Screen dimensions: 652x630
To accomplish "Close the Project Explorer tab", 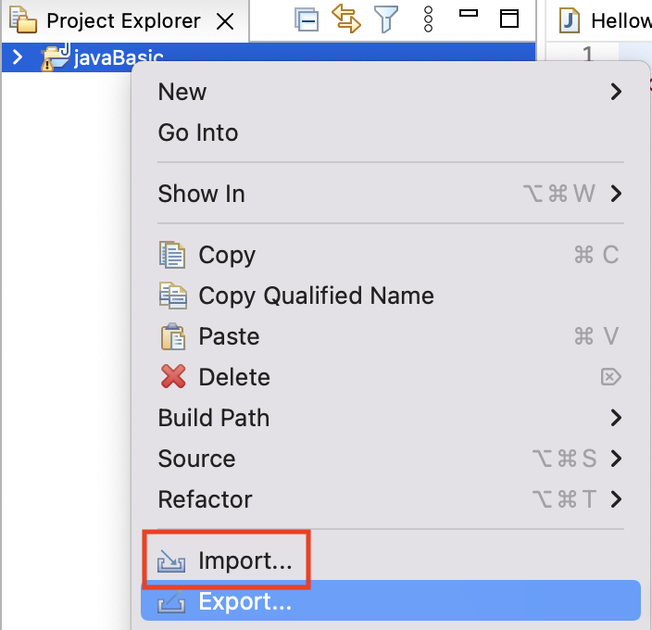I will (225, 21).
